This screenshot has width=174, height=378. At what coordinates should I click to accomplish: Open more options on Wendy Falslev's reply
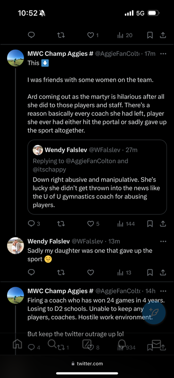163,241
